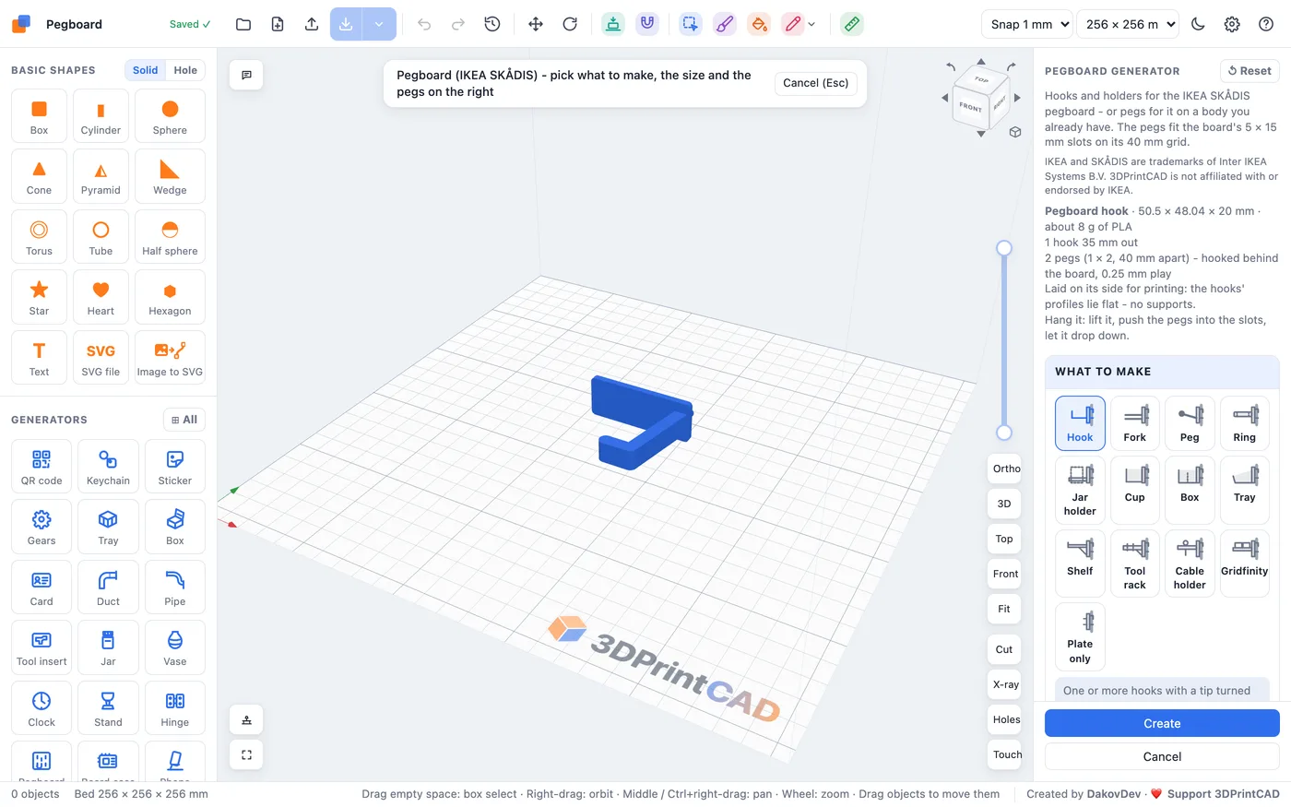Image resolution: width=1291 pixels, height=807 pixels.
Task: Click the top handle of vertical slider
Action: (1004, 247)
